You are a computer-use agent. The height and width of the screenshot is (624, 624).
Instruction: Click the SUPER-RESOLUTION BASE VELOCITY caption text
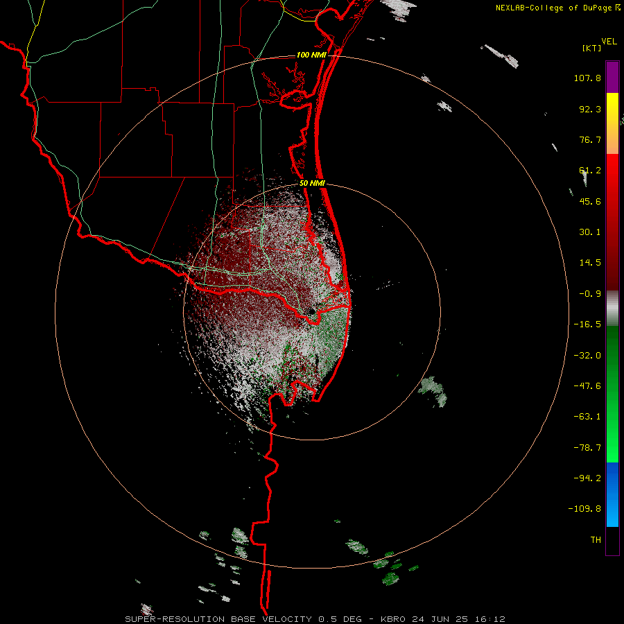pos(218,619)
